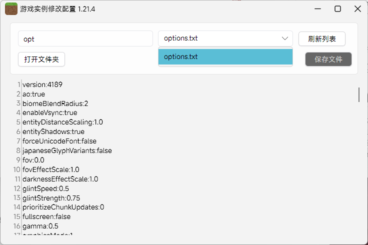
Task: Expand the options.txt file dropdown
Action: point(225,38)
